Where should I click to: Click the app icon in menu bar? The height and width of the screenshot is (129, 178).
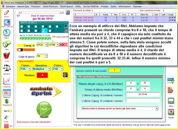pos(3,7)
